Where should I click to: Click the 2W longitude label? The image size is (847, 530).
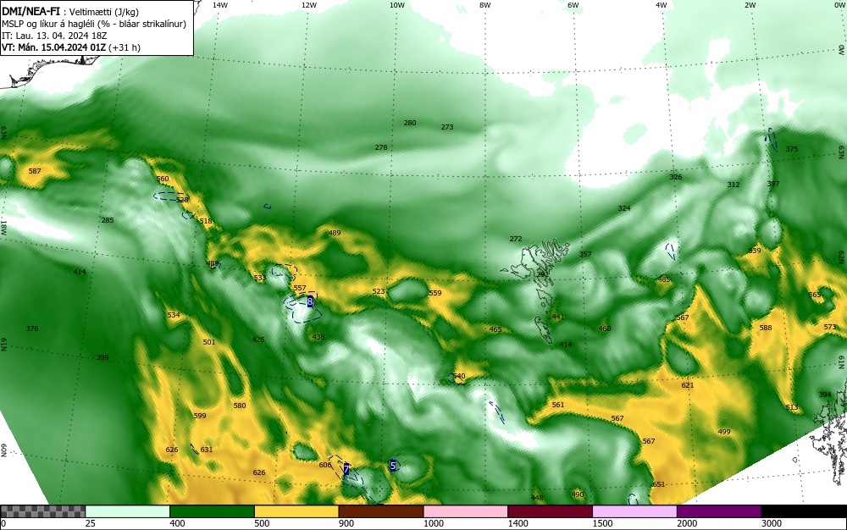(750, 5)
